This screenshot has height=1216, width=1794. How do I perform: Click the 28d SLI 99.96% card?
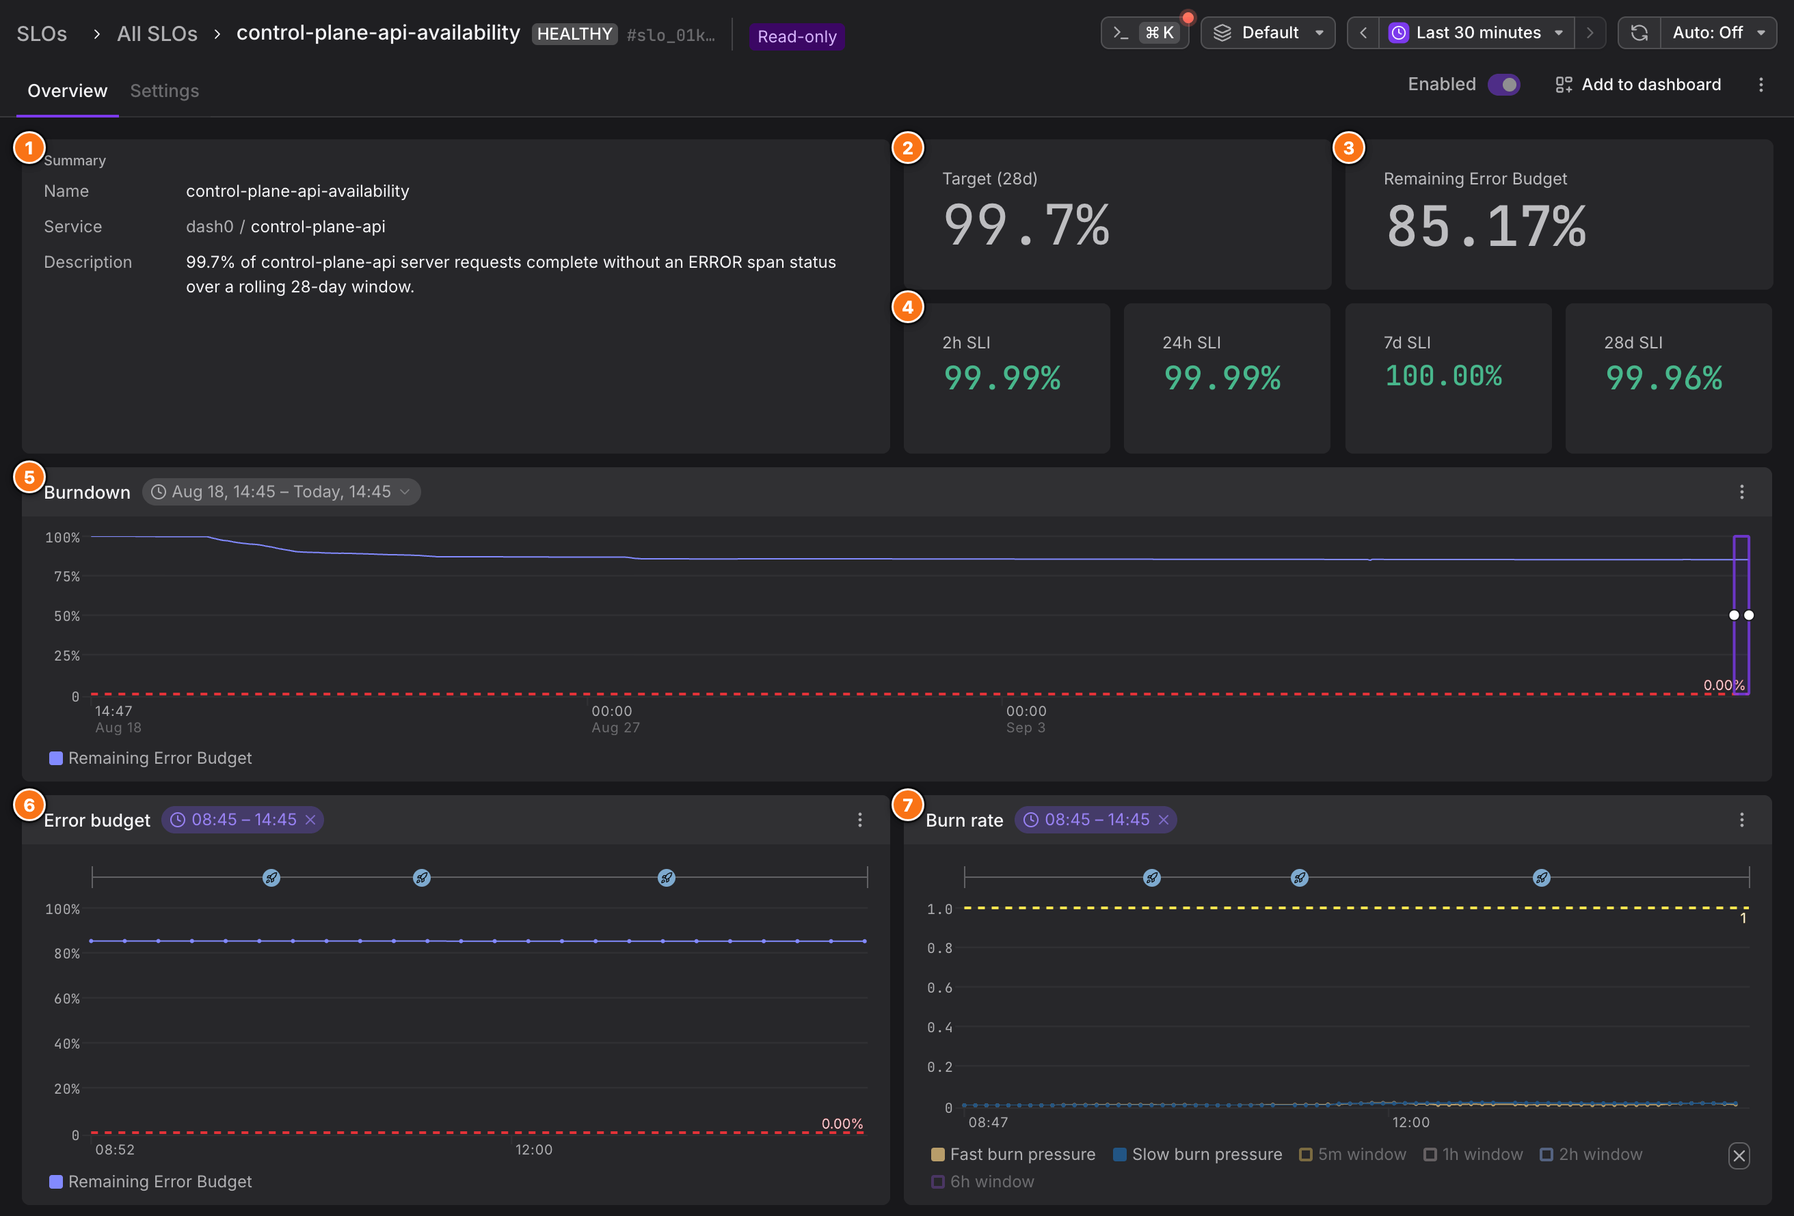[x=1668, y=378]
